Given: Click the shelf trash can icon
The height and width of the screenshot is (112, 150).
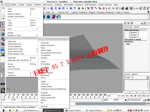Looking at the screenshot, I should point(148,12).
